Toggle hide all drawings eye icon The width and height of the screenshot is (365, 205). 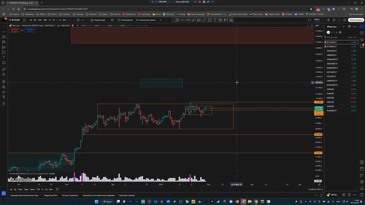point(4,97)
